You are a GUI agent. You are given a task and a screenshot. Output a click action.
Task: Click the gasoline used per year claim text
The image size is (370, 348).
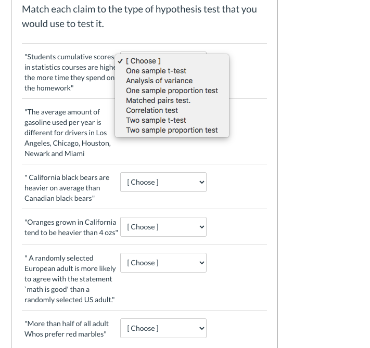[67, 133]
